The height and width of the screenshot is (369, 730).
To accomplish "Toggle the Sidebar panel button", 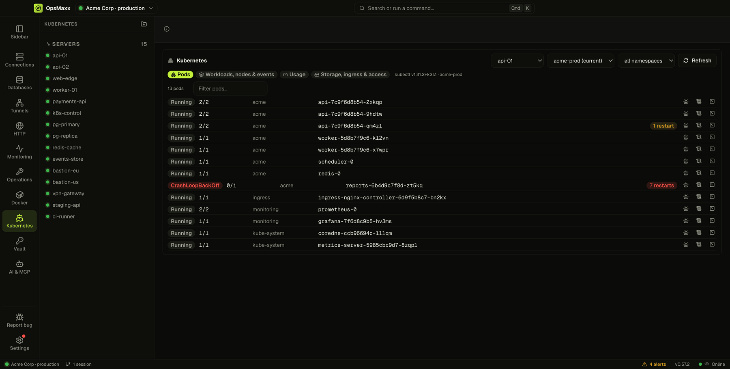I will click(x=19, y=32).
